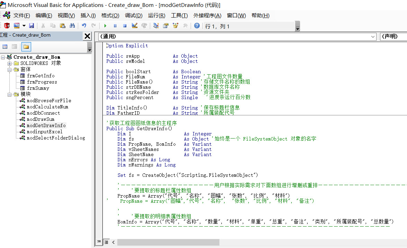Select the modDbConnect module
407x248 pixels.
[x=43, y=113]
